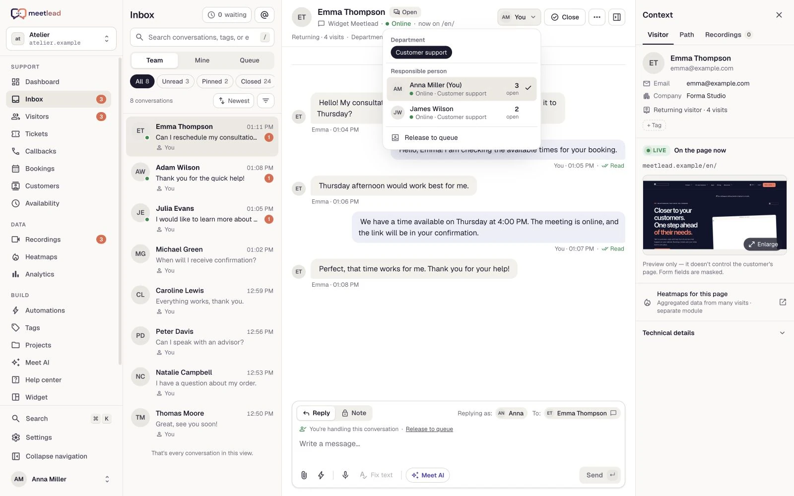Image resolution: width=794 pixels, height=496 pixels.
Task: Select Reply mode in the composer
Action: [x=317, y=413]
